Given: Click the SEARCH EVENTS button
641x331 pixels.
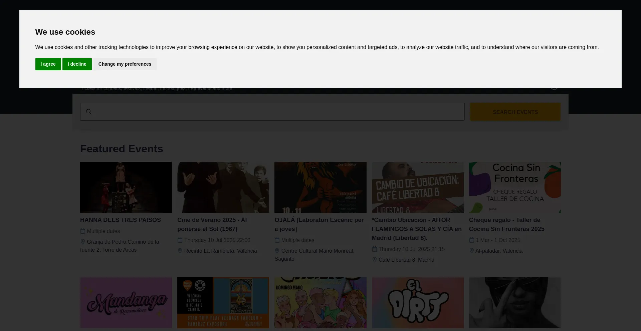Looking at the screenshot, I should (x=515, y=112).
